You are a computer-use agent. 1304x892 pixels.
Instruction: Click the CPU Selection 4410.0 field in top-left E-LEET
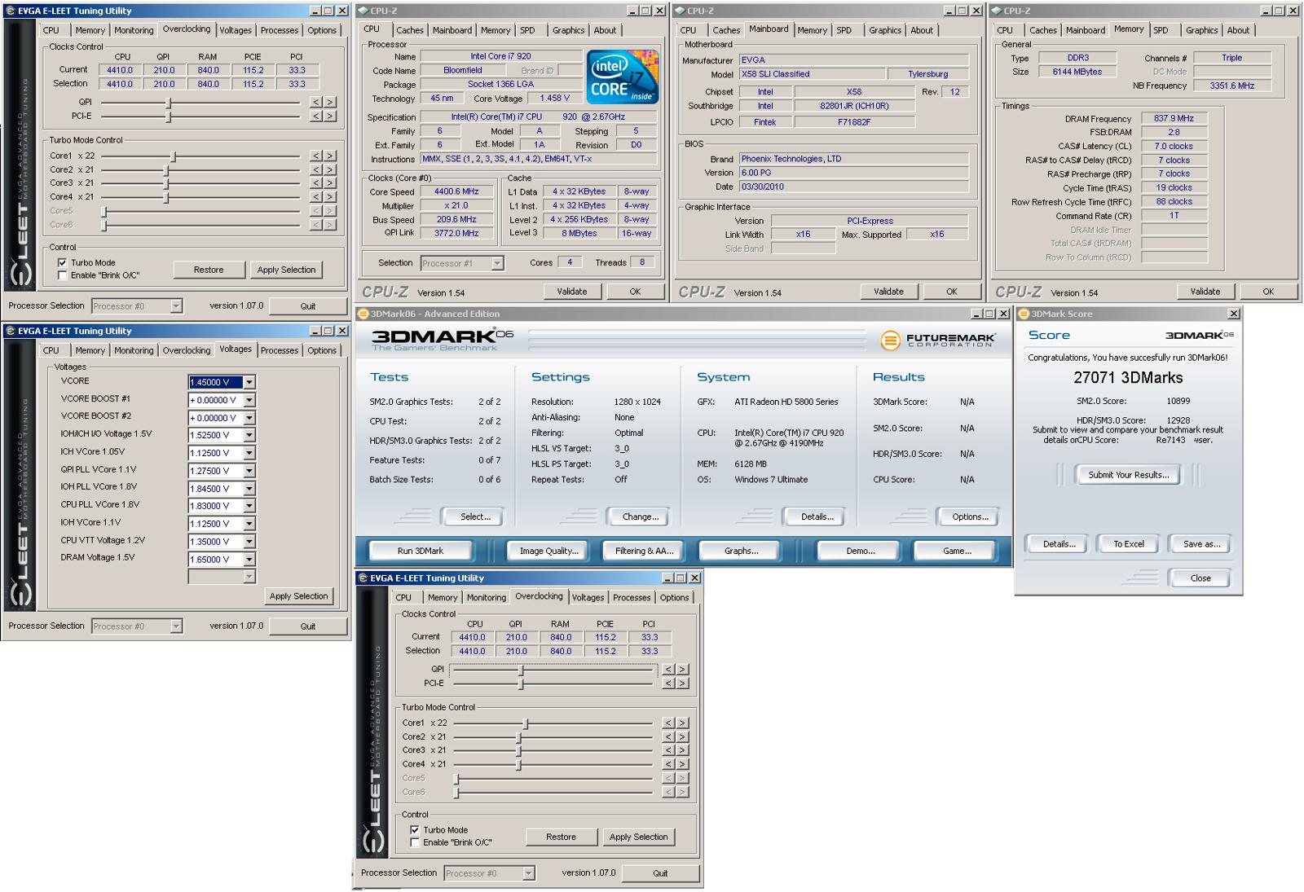click(120, 84)
